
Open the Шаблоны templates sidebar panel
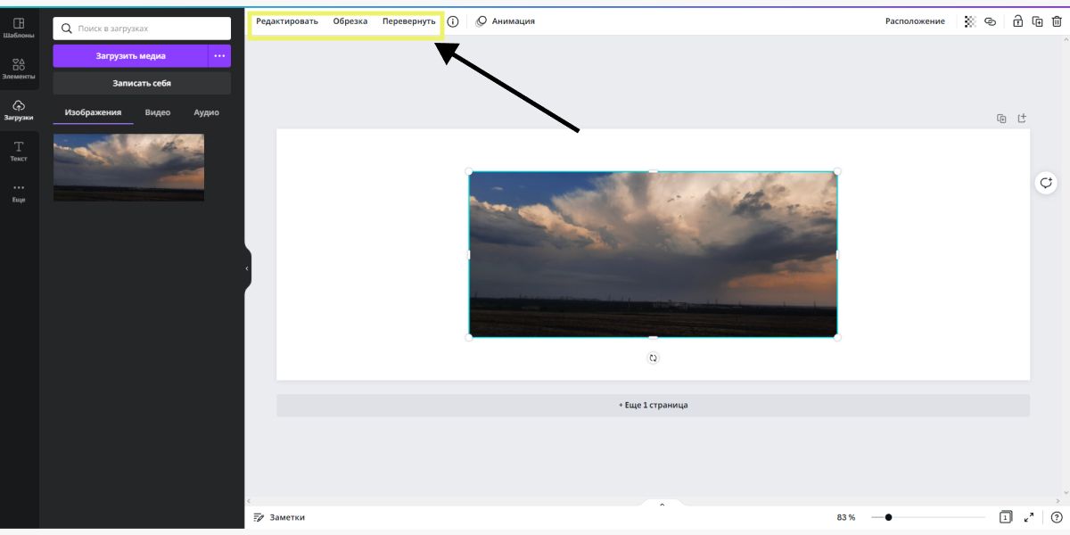coord(19,28)
